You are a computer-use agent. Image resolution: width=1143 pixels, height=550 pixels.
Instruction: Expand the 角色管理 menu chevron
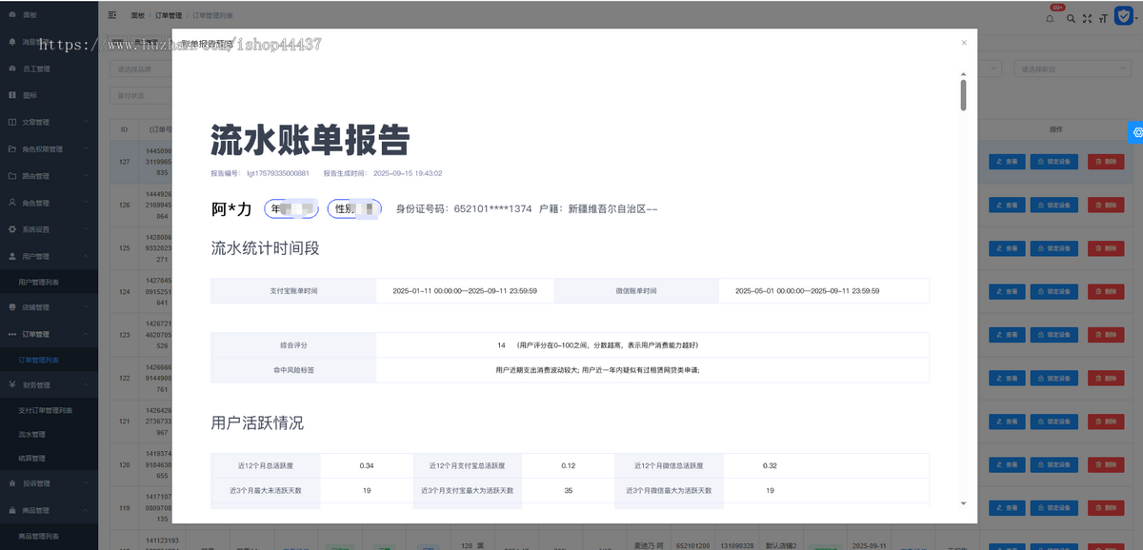86,203
